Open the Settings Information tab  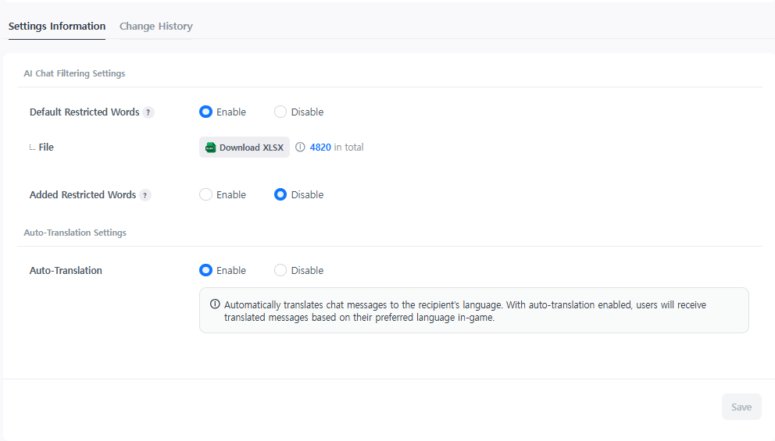coord(57,27)
